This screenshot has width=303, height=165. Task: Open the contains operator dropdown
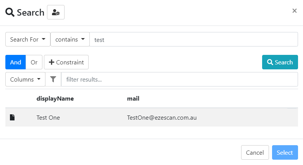pyautogui.click(x=70, y=39)
